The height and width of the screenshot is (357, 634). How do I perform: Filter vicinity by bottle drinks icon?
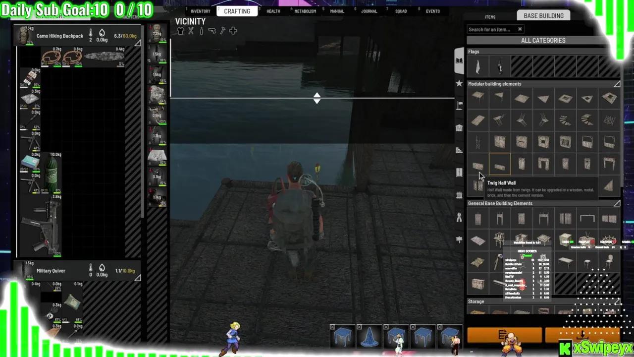[x=201, y=31]
